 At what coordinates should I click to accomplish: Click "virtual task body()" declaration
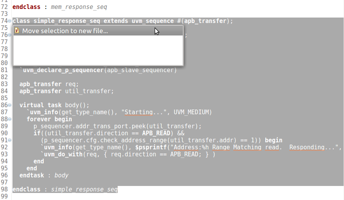click(55, 105)
